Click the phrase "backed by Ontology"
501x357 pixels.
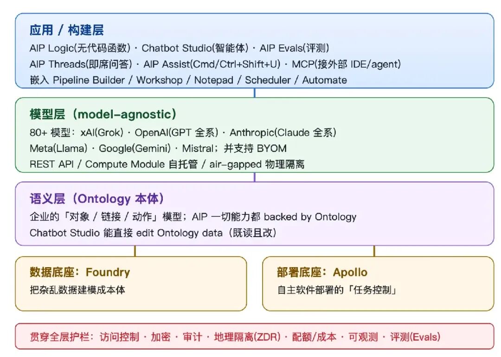click(310, 217)
